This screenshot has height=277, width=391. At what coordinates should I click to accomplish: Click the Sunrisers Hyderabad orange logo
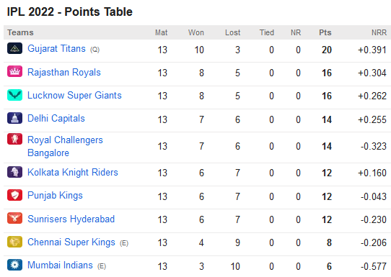click(x=14, y=218)
